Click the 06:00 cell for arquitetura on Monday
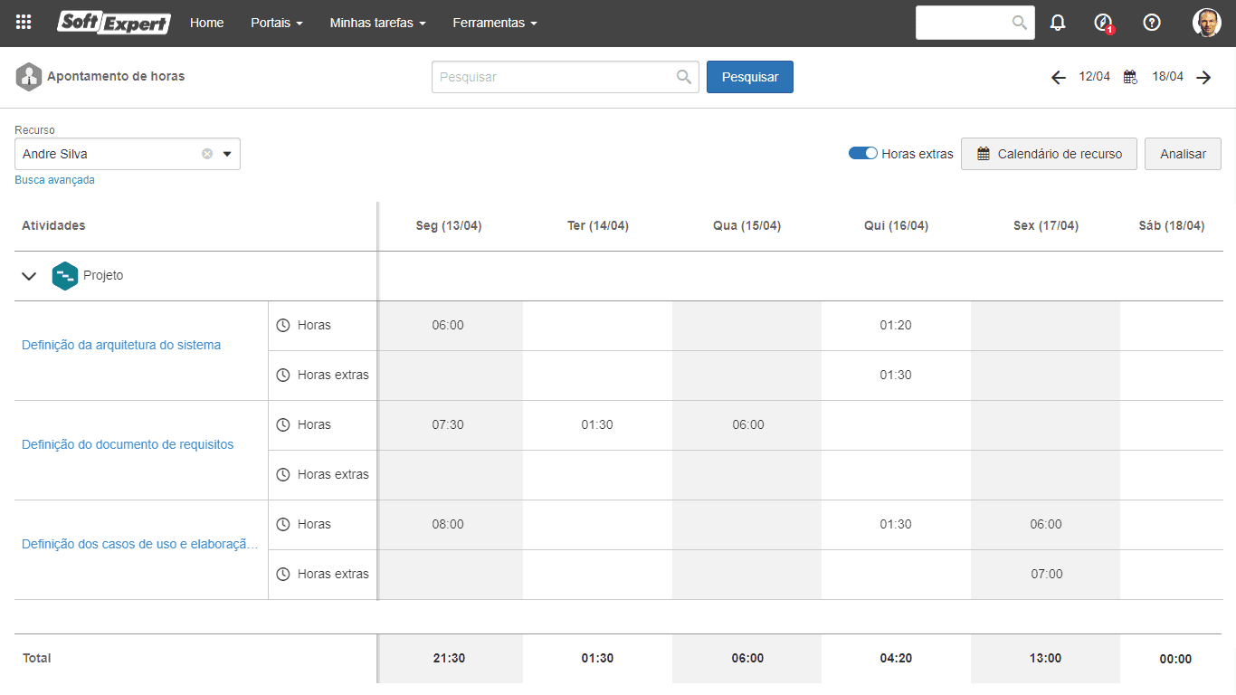Viewport: 1236px width, 695px height. coord(448,325)
